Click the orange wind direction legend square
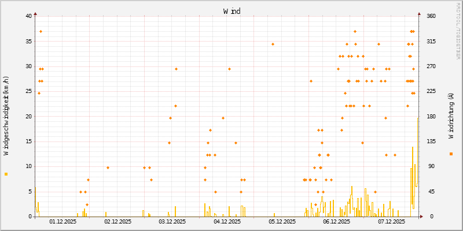Viewport: 463px width, 231px height. click(451, 154)
